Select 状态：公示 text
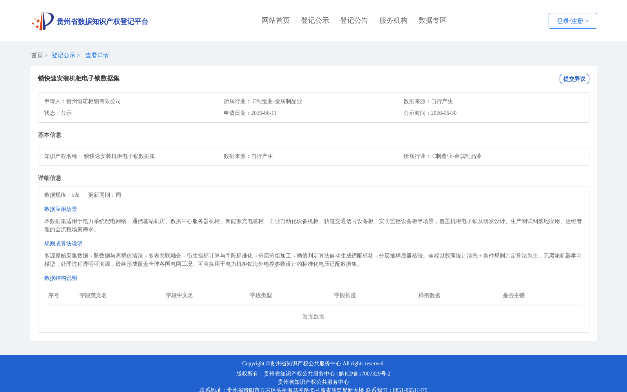627x392 pixels. point(58,113)
